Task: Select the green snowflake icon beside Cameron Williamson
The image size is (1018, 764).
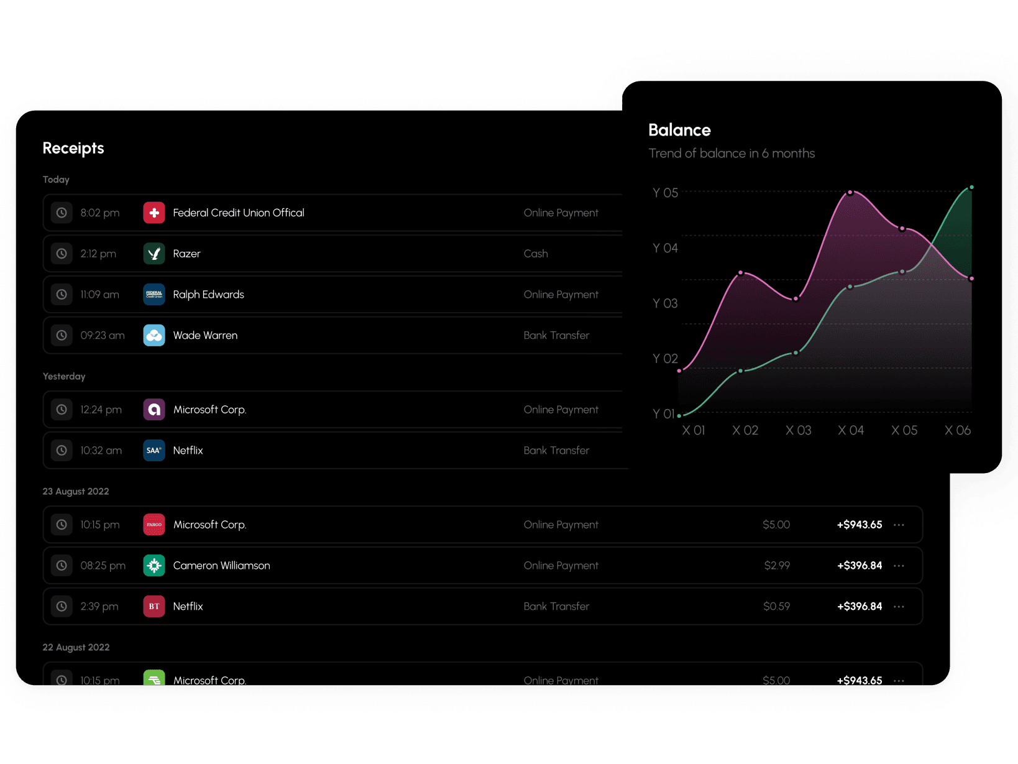Action: click(154, 565)
